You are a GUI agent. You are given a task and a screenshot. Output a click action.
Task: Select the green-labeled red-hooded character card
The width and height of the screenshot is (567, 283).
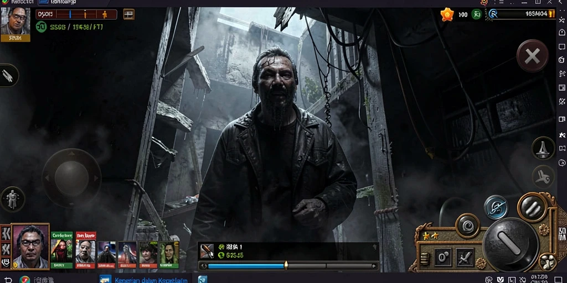tap(62, 250)
